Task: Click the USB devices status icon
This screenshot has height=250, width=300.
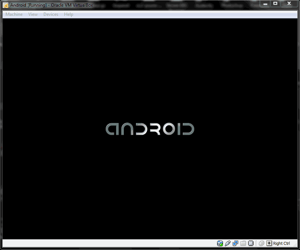Action: 228,243
